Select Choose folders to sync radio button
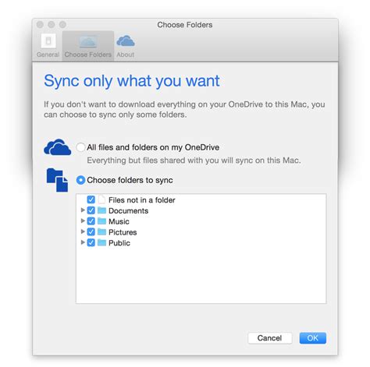Screen dimensions: 370x367 (x=80, y=180)
